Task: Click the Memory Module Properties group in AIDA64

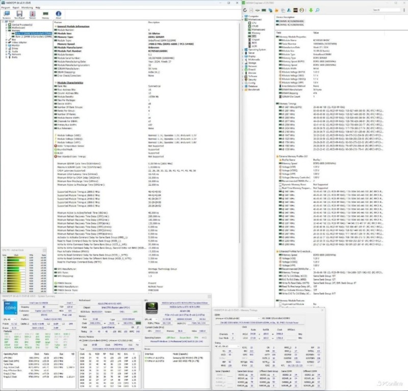Action: pyautogui.click(x=292, y=37)
